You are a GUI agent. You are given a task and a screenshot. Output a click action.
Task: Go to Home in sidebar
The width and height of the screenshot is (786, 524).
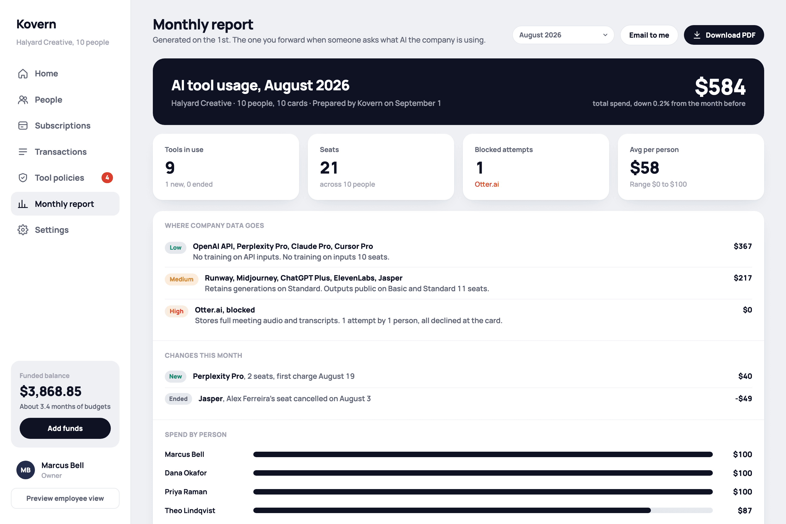[65, 73]
